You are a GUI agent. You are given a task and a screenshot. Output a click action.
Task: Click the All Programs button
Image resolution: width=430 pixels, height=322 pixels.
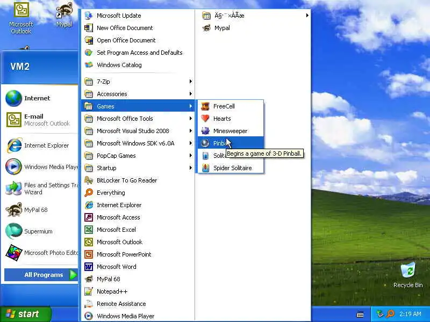[x=41, y=275]
